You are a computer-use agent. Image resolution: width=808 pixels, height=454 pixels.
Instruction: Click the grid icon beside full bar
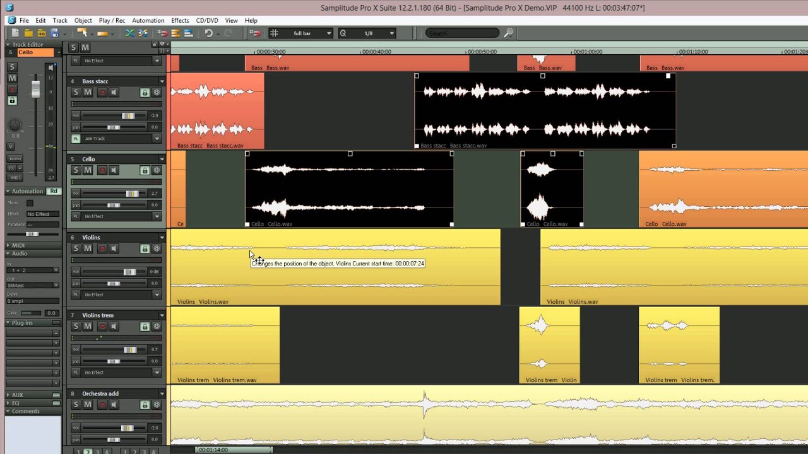click(274, 33)
